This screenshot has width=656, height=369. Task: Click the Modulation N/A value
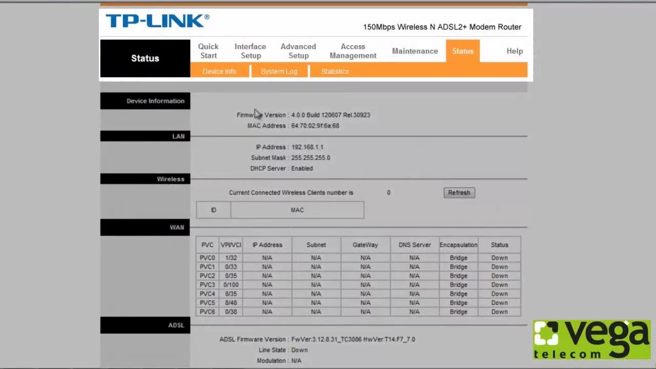296,361
